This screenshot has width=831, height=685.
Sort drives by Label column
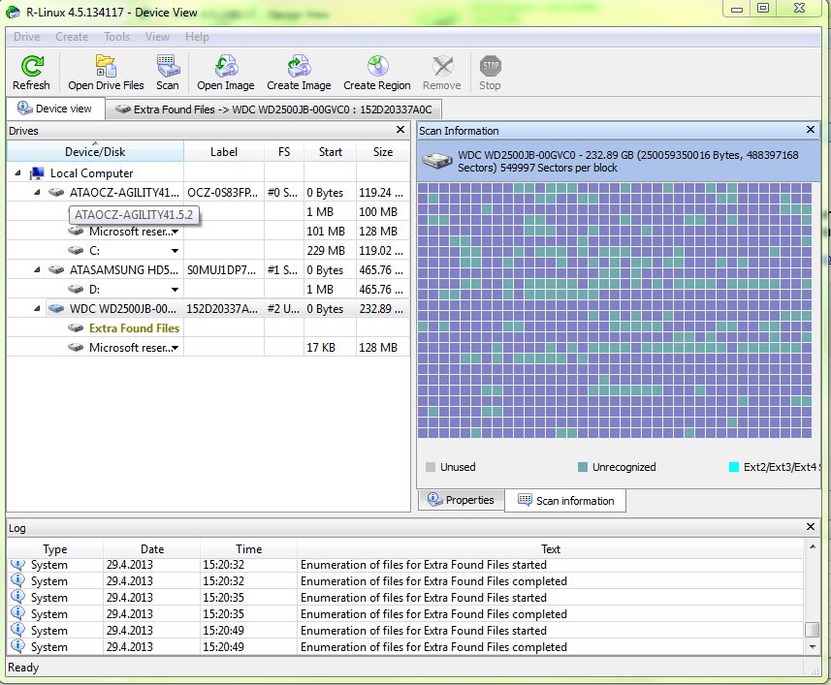coord(224,151)
